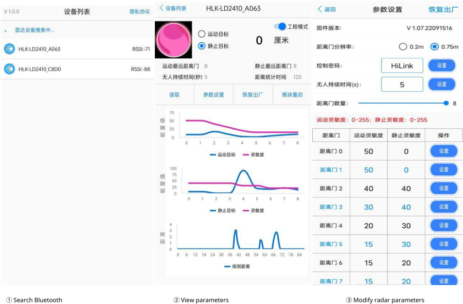Click 静止灵敏度 value 40 for 距离门 3
This screenshot has height=304, width=463.
406,207
